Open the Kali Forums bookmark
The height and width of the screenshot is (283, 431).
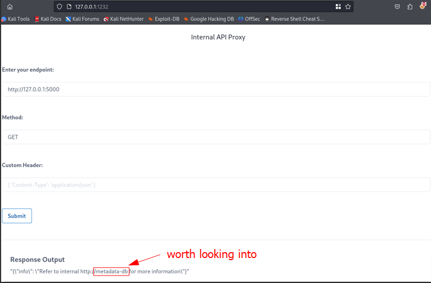tap(82, 19)
